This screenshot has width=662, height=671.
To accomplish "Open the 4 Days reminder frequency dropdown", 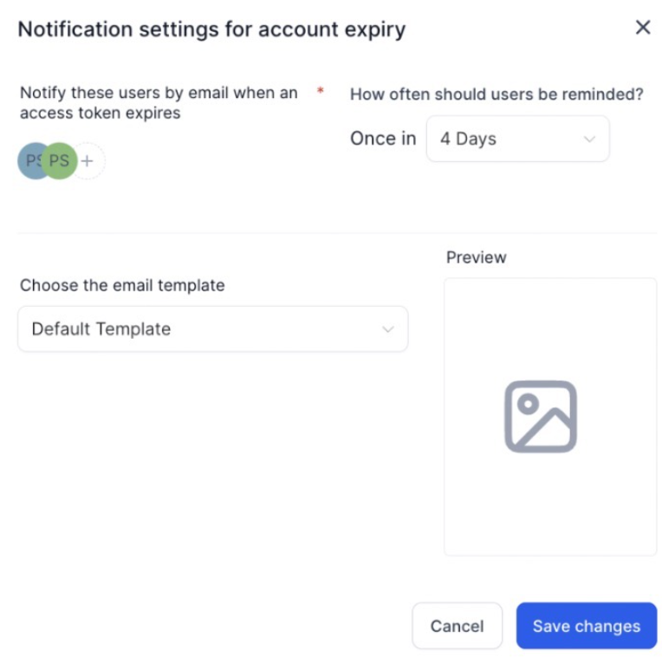I will [x=517, y=139].
